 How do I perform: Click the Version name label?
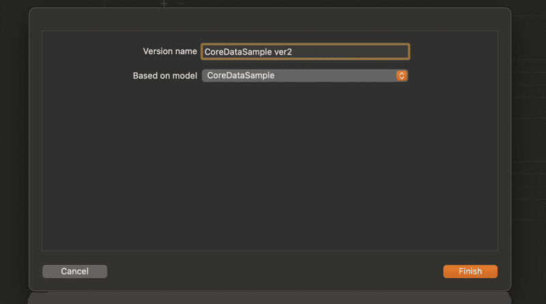tap(170, 52)
